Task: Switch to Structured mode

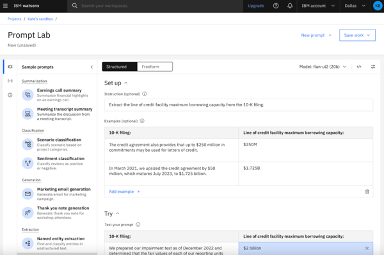Action: tap(120, 67)
